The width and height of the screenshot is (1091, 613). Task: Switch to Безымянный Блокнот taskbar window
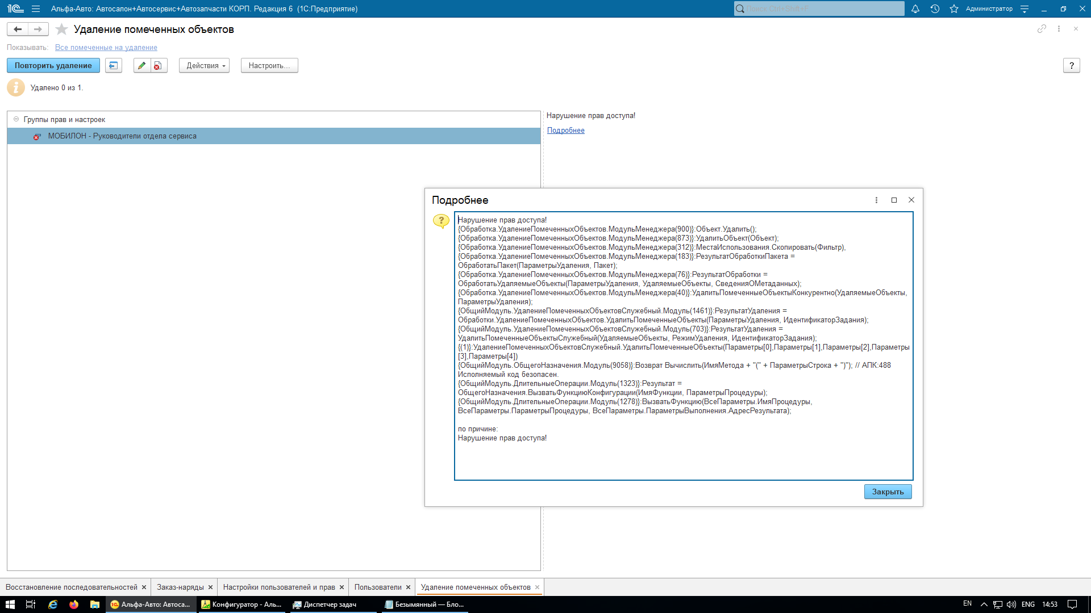click(x=424, y=604)
